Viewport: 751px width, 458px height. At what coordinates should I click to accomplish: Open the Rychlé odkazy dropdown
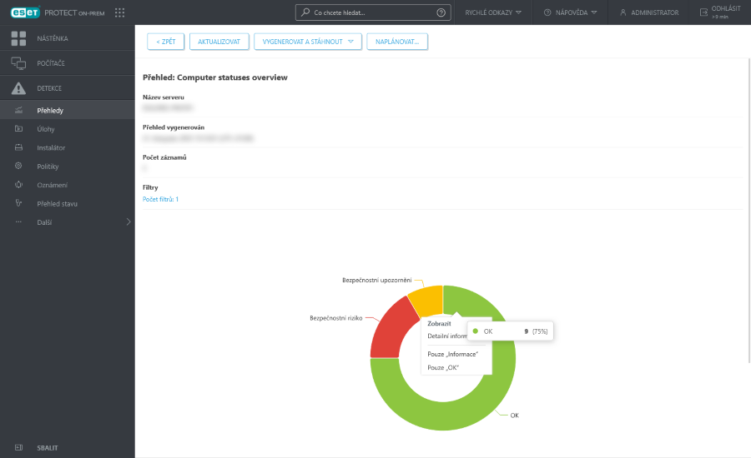pos(493,12)
